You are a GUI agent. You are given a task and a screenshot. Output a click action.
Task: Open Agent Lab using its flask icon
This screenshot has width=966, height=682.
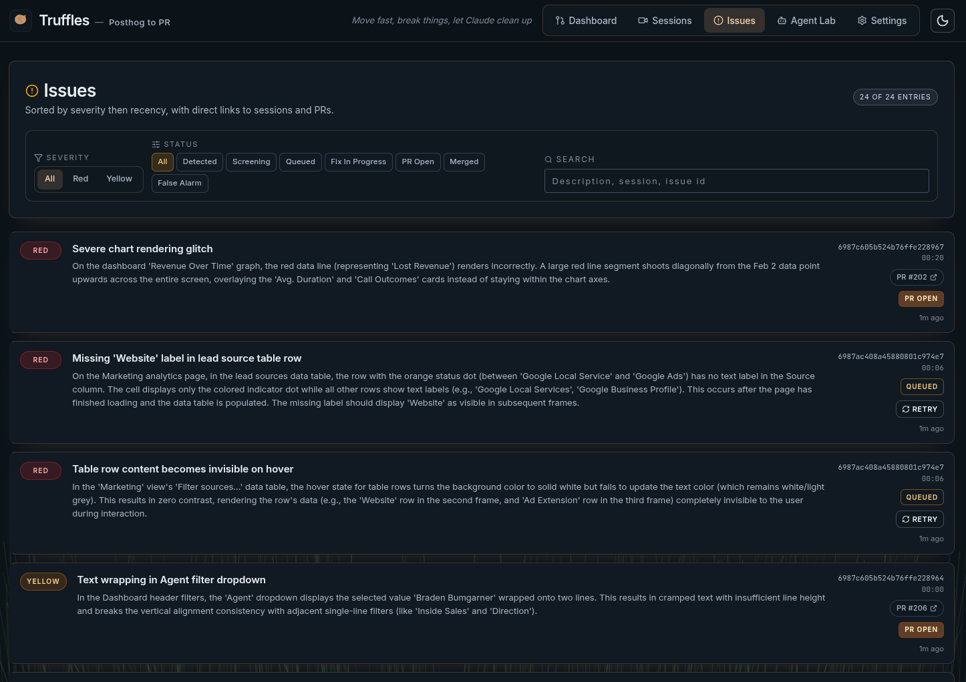coord(782,21)
